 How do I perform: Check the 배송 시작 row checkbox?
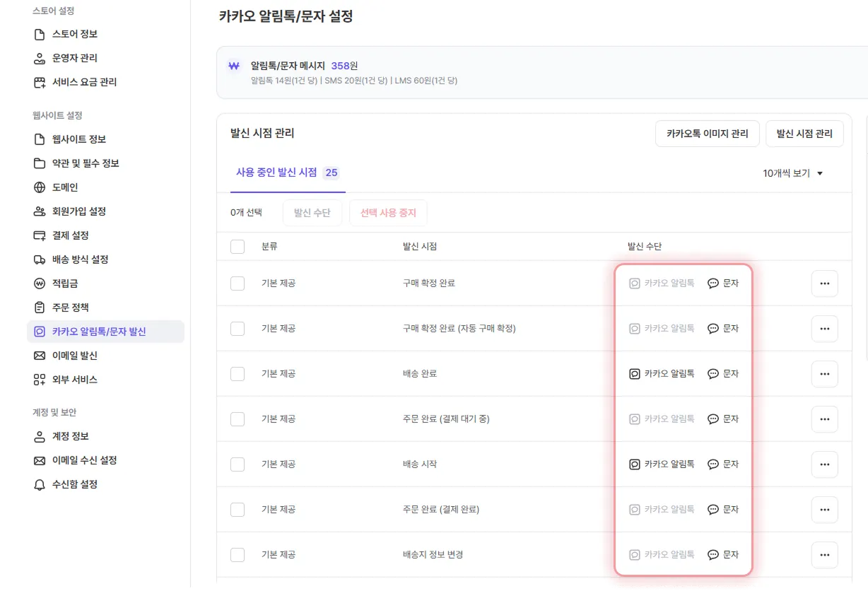[x=237, y=464]
